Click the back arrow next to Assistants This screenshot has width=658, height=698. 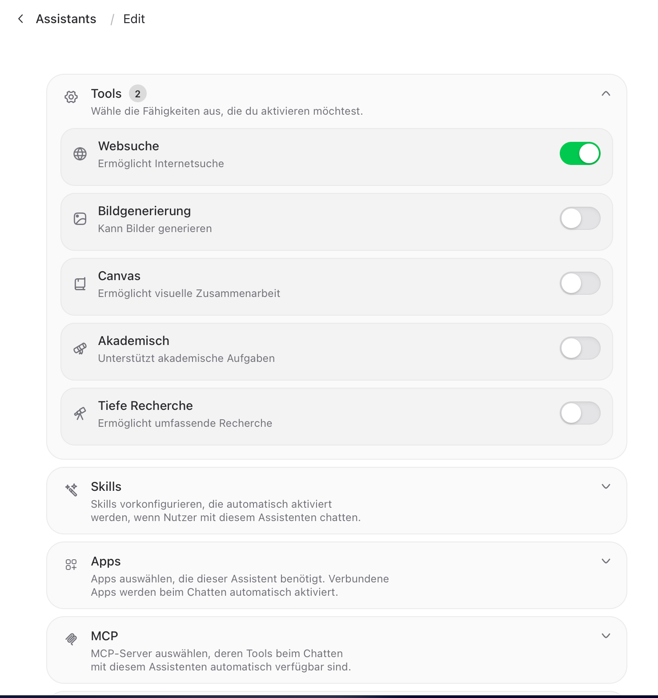tap(20, 19)
